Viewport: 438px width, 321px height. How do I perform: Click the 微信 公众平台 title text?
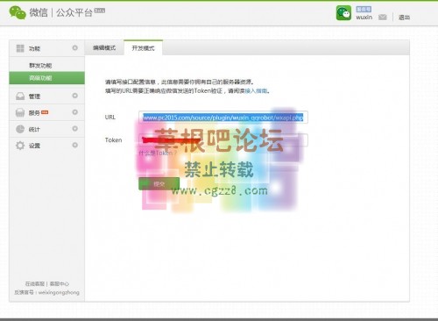point(60,12)
